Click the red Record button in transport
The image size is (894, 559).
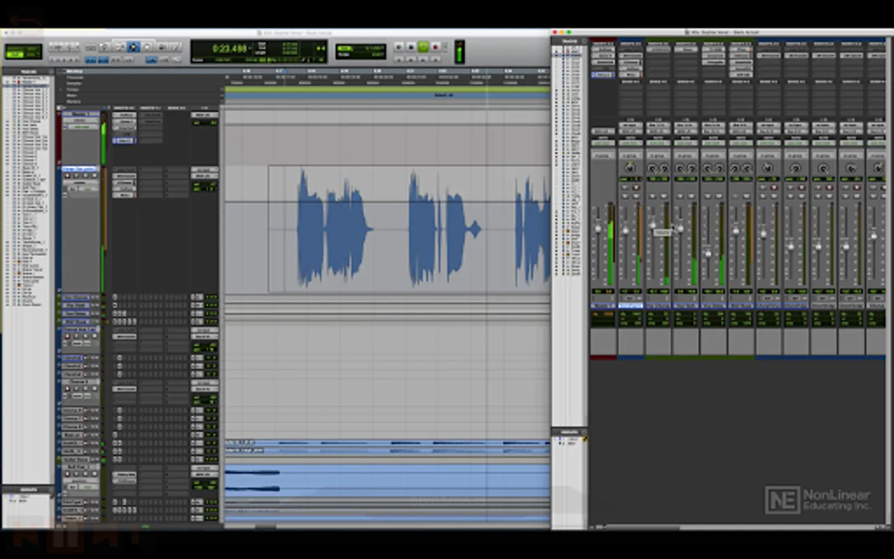[435, 47]
